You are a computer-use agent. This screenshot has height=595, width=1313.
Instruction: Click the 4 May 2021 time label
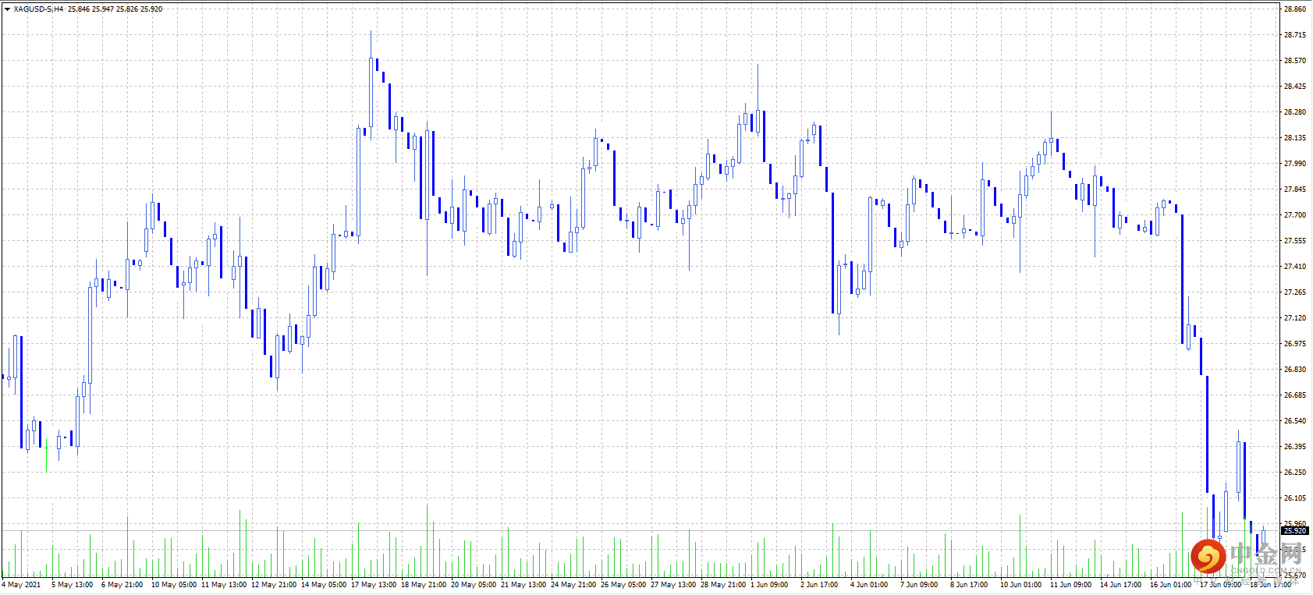click(x=21, y=585)
